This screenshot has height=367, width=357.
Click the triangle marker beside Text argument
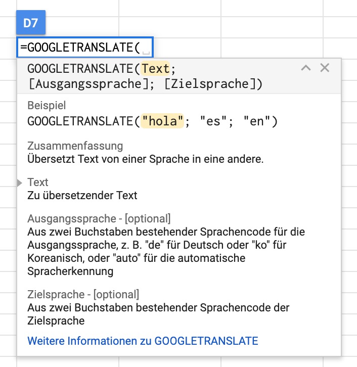click(20, 183)
